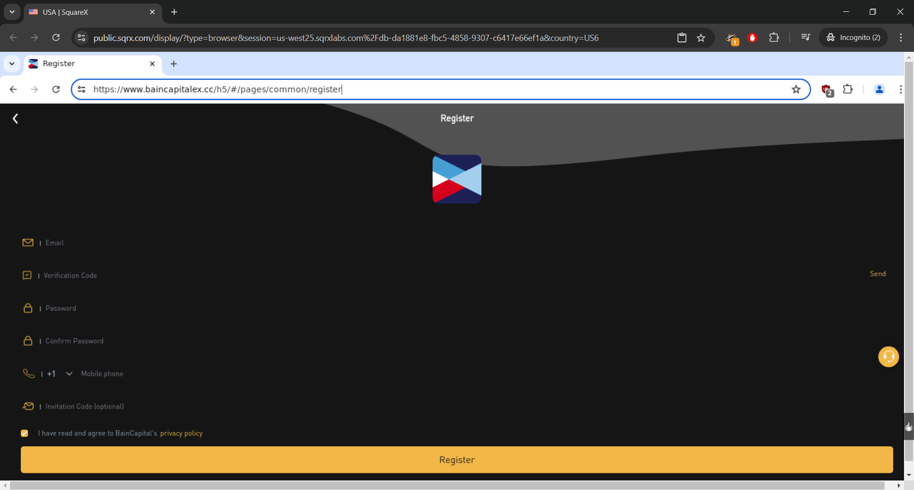914x490 pixels.
Task: Open inner browser tab search chevron
Action: click(12, 64)
